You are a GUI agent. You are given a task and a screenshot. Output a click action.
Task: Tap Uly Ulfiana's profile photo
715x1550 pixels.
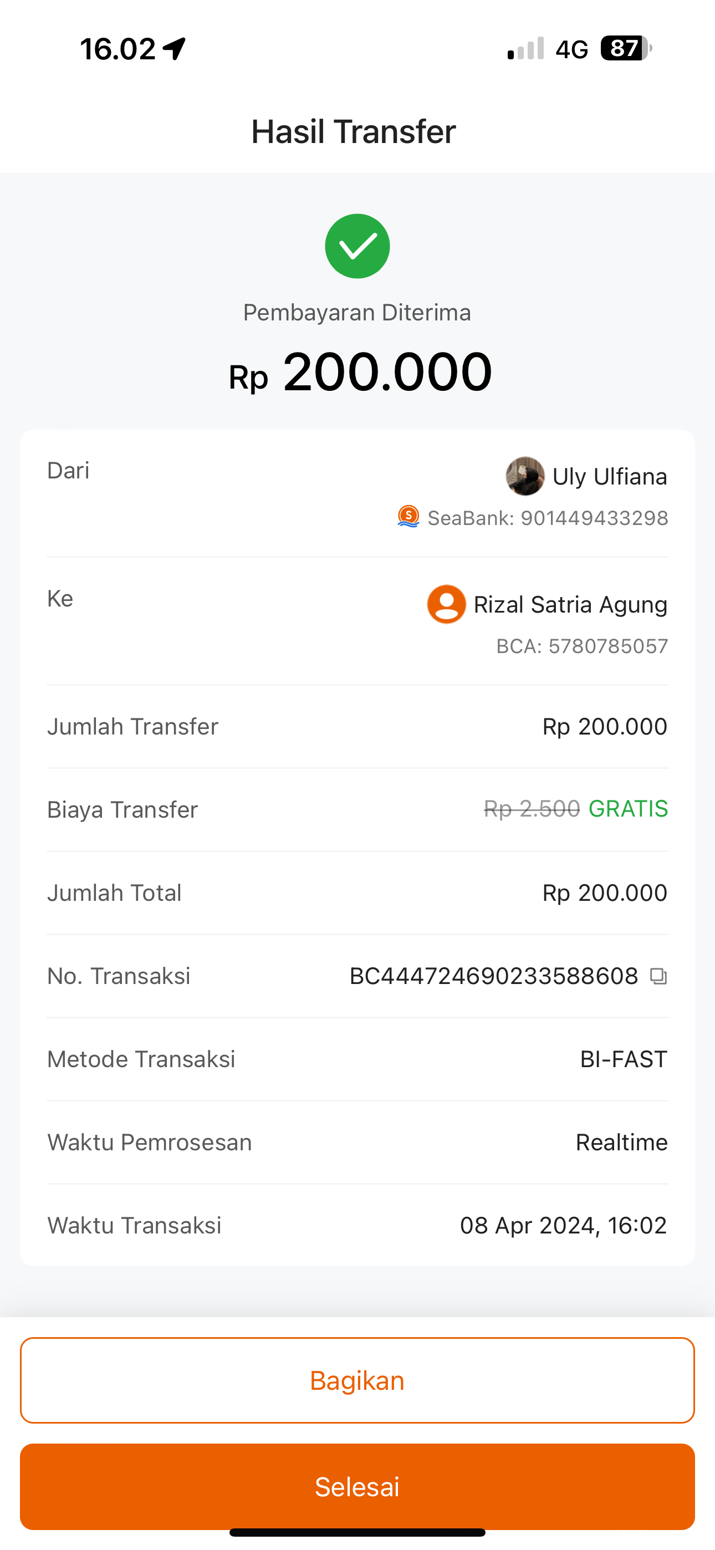(x=525, y=476)
